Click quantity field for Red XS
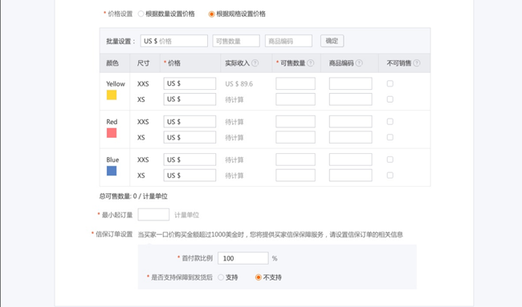 click(x=296, y=137)
